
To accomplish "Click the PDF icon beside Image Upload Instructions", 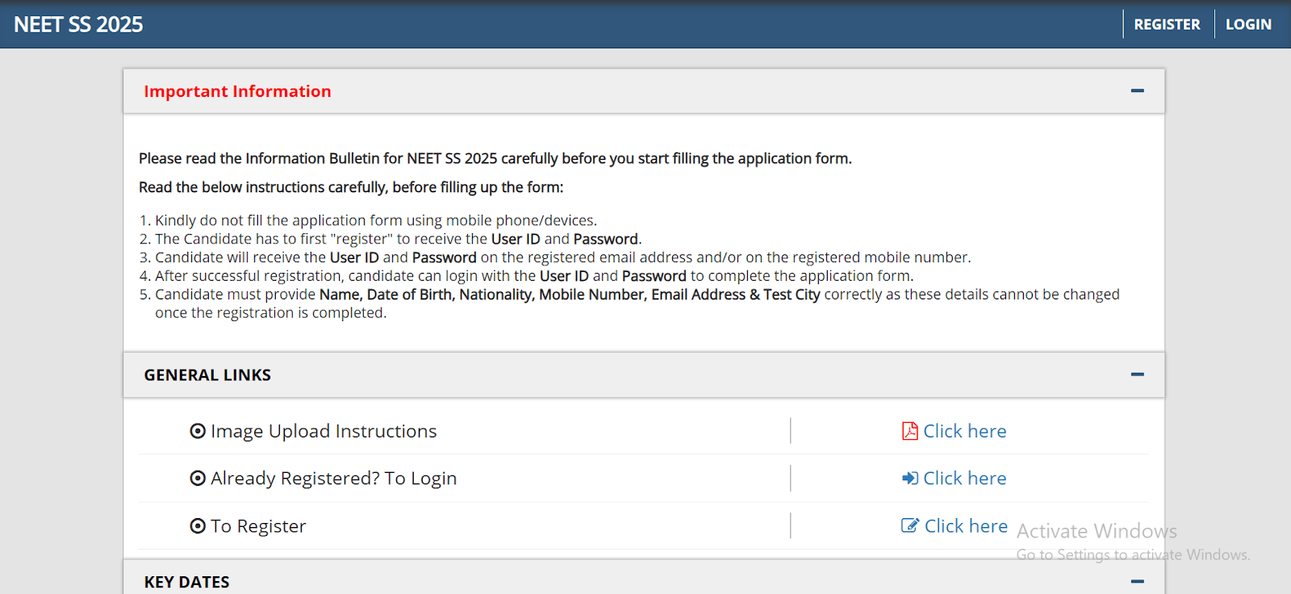I will [x=909, y=430].
